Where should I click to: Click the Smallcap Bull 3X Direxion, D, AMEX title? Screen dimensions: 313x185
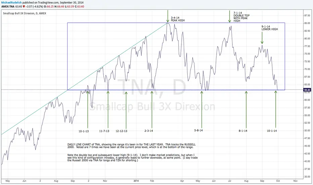coord(25,13)
